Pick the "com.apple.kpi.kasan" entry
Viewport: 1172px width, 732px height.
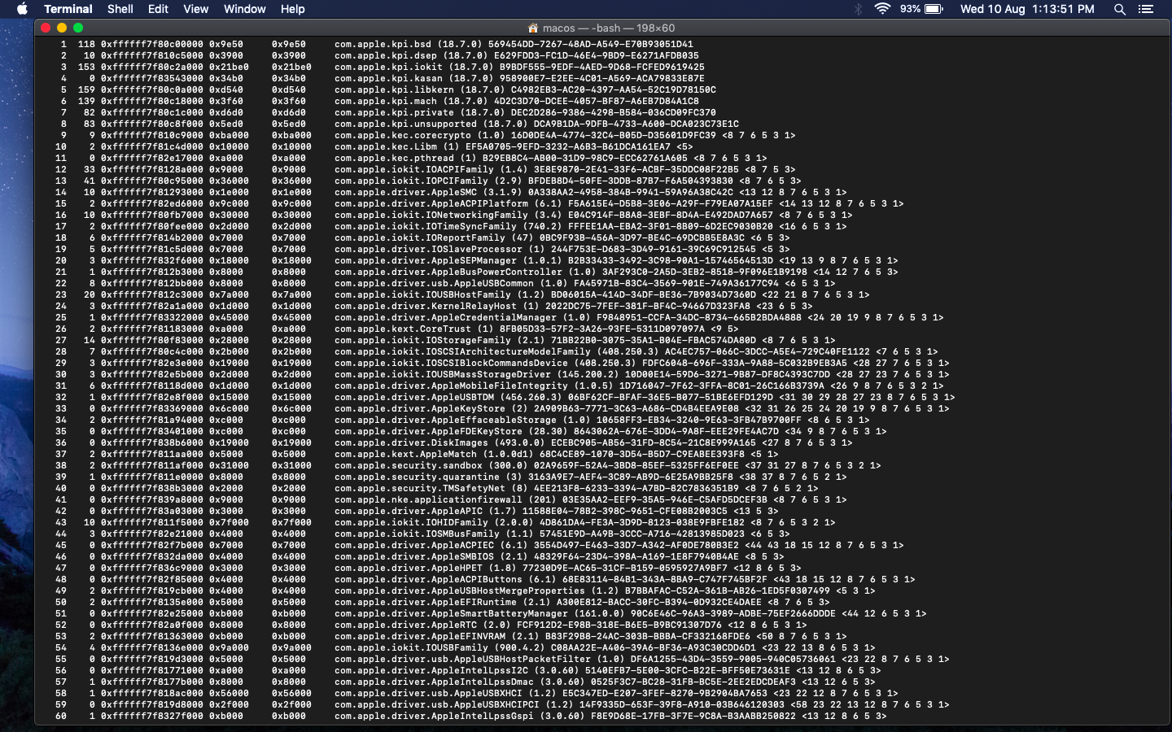click(x=388, y=79)
